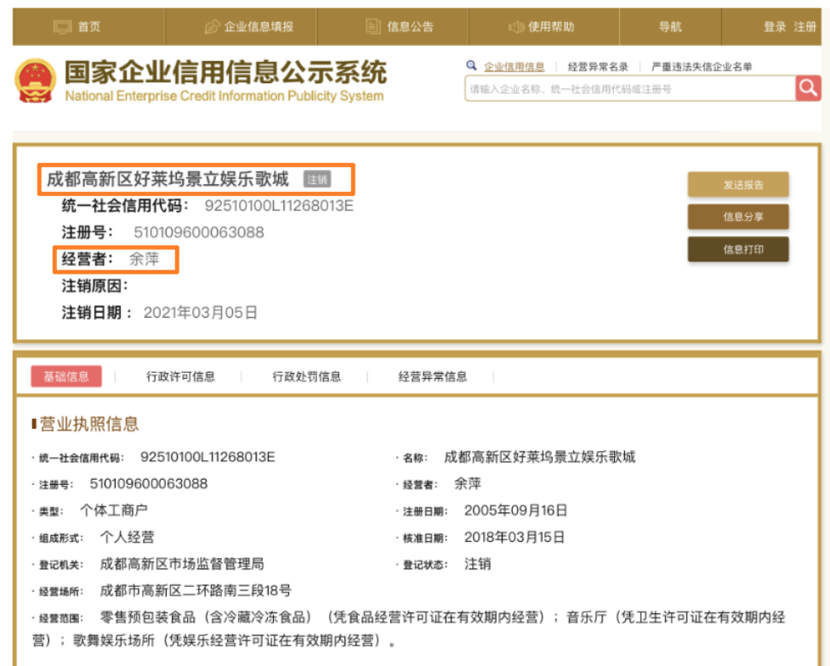This screenshot has height=666, width=830.
Task: Click the magnifier icon beside 企业信用信息
Action: pos(471,65)
